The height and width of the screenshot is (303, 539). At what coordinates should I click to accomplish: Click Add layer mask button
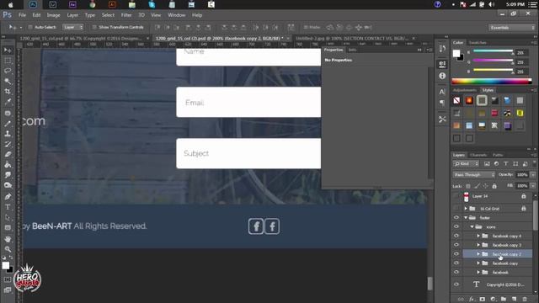click(483, 299)
